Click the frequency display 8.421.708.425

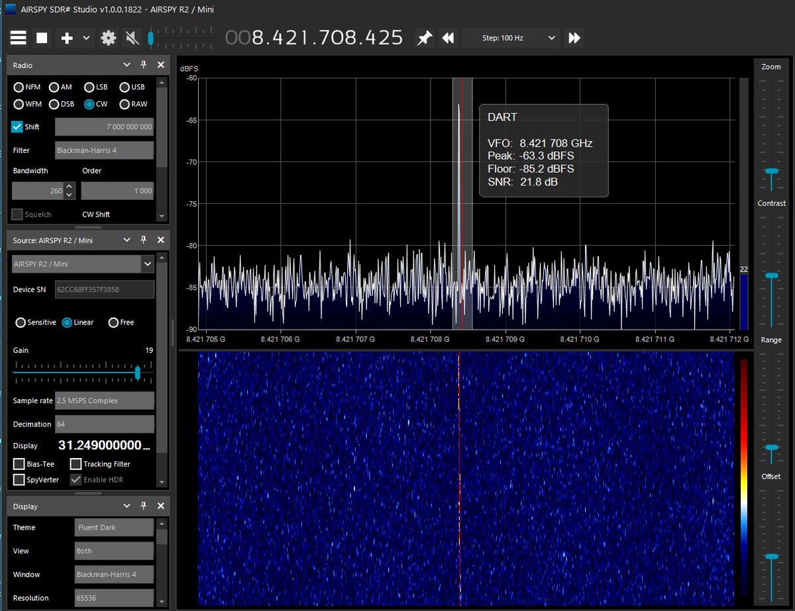(314, 37)
